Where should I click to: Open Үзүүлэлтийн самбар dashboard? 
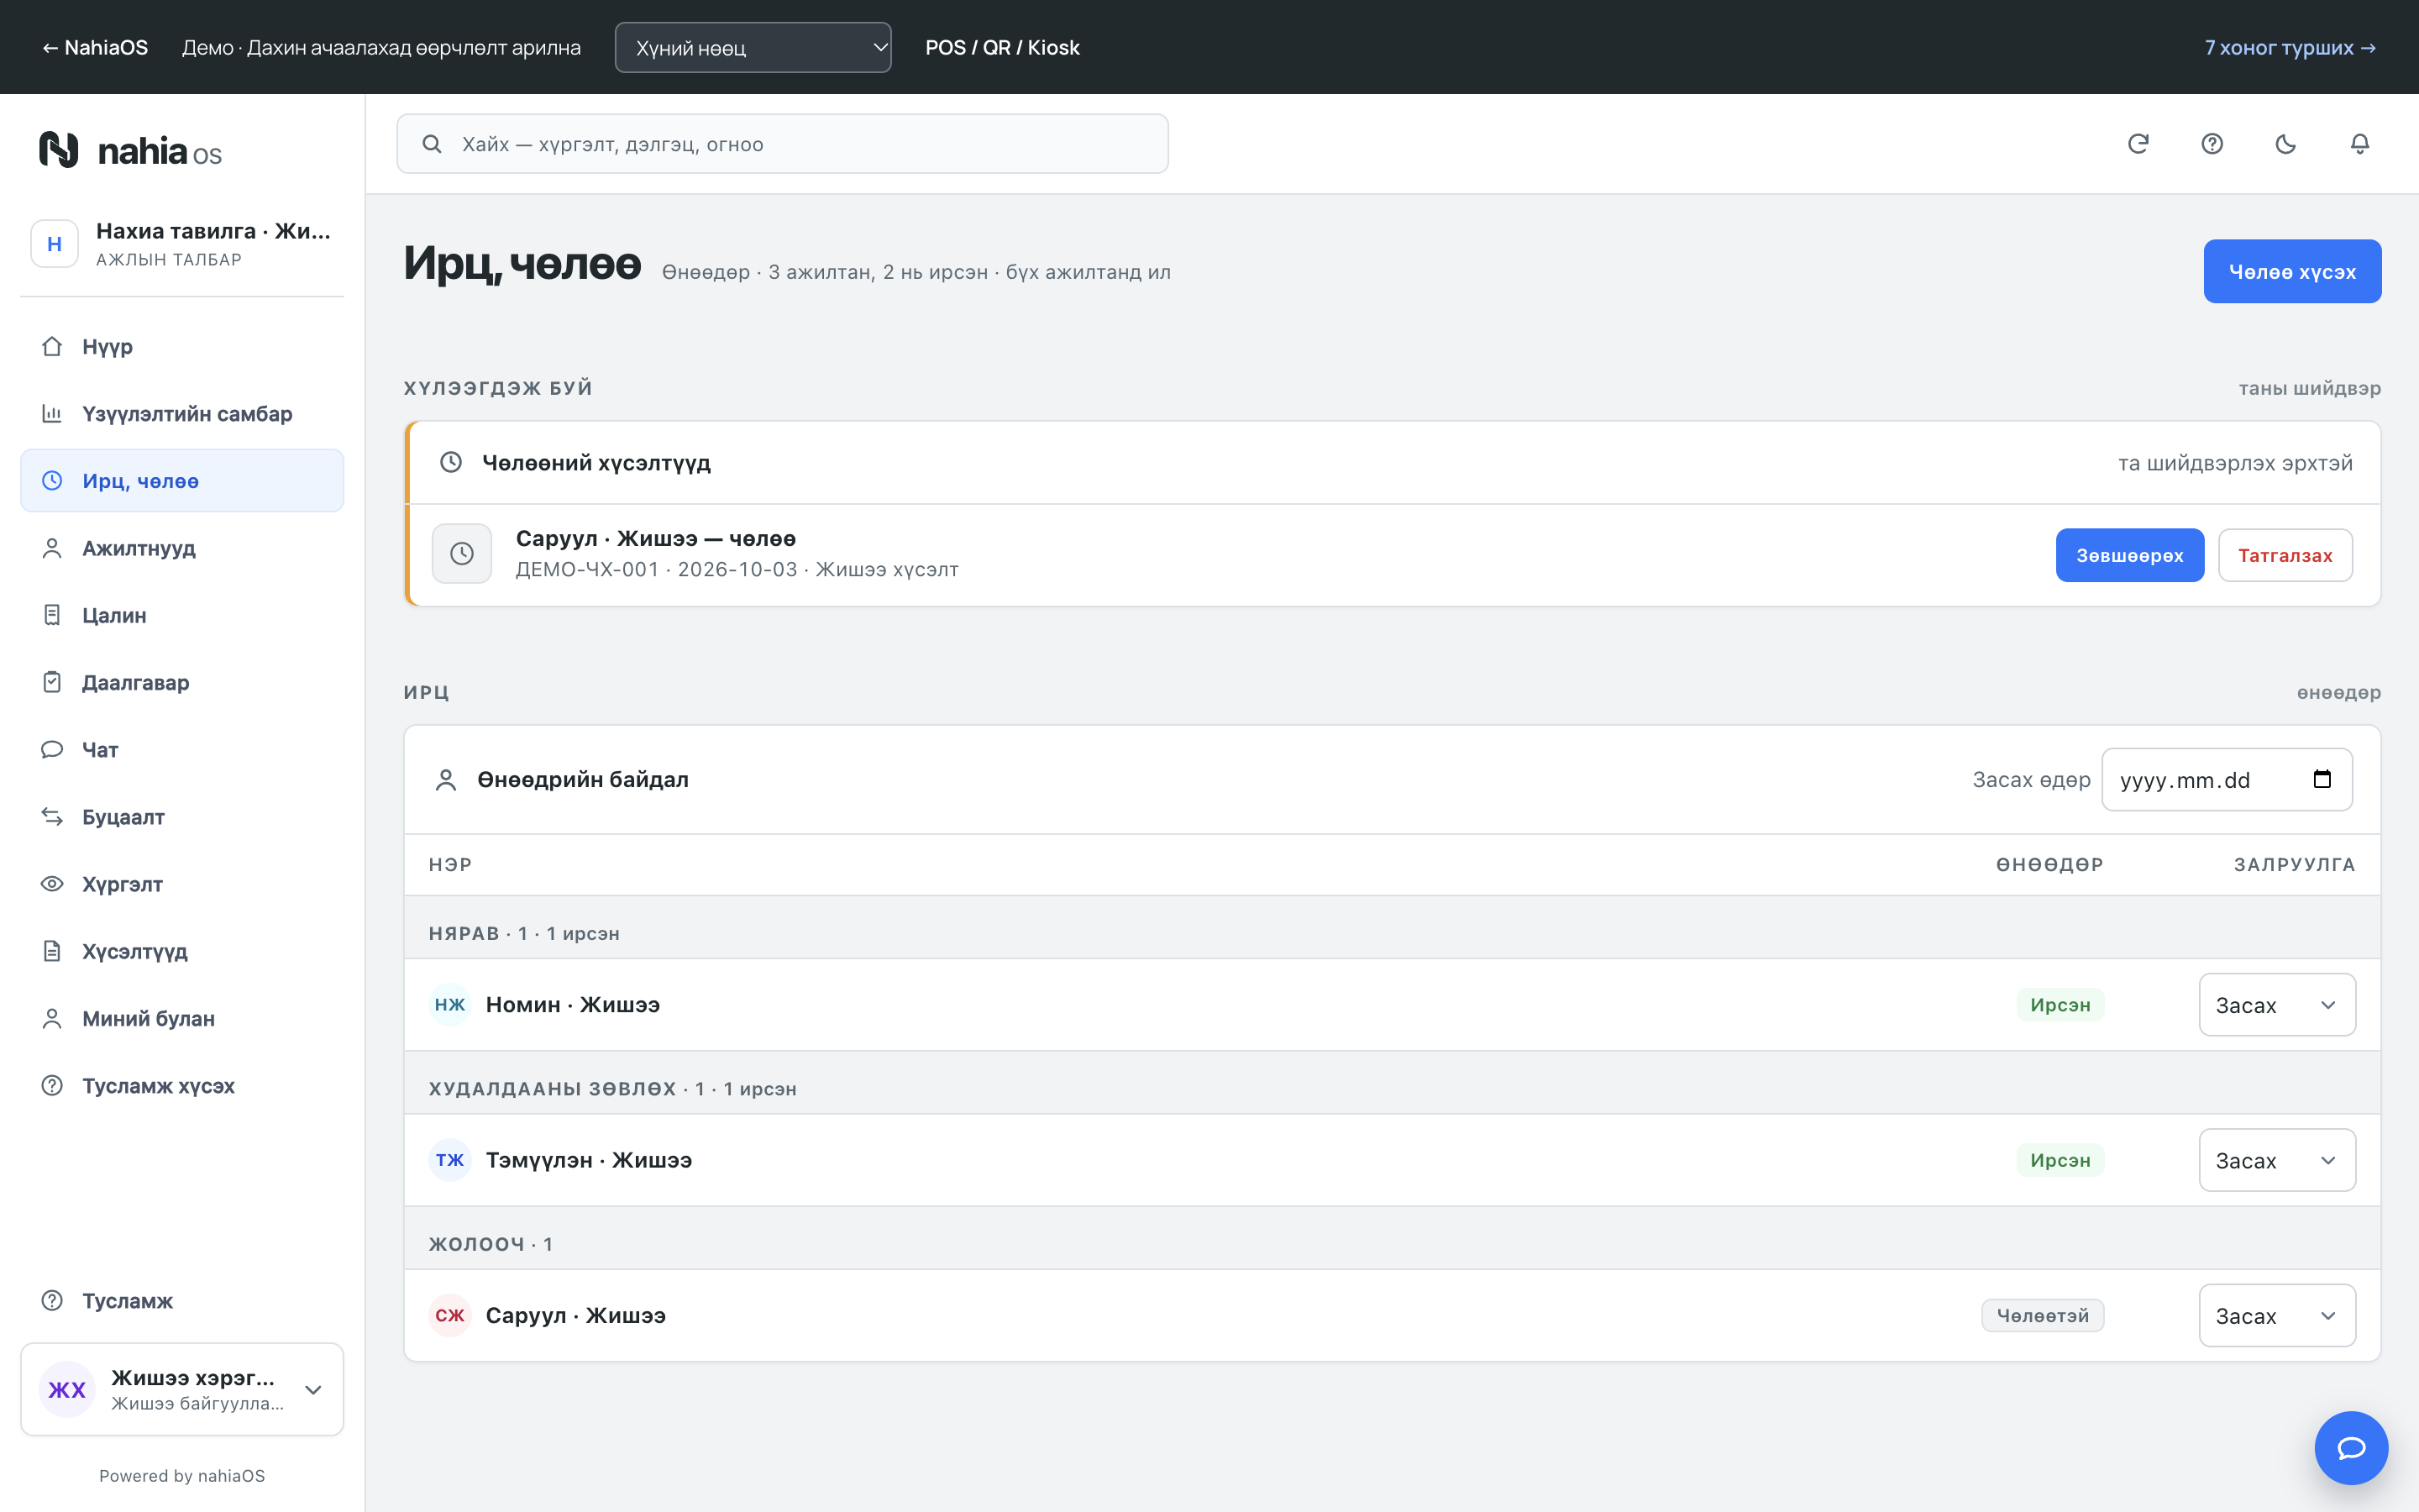tap(182, 413)
